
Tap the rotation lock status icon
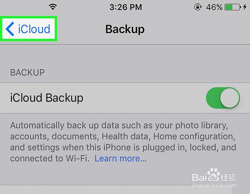coord(198,7)
